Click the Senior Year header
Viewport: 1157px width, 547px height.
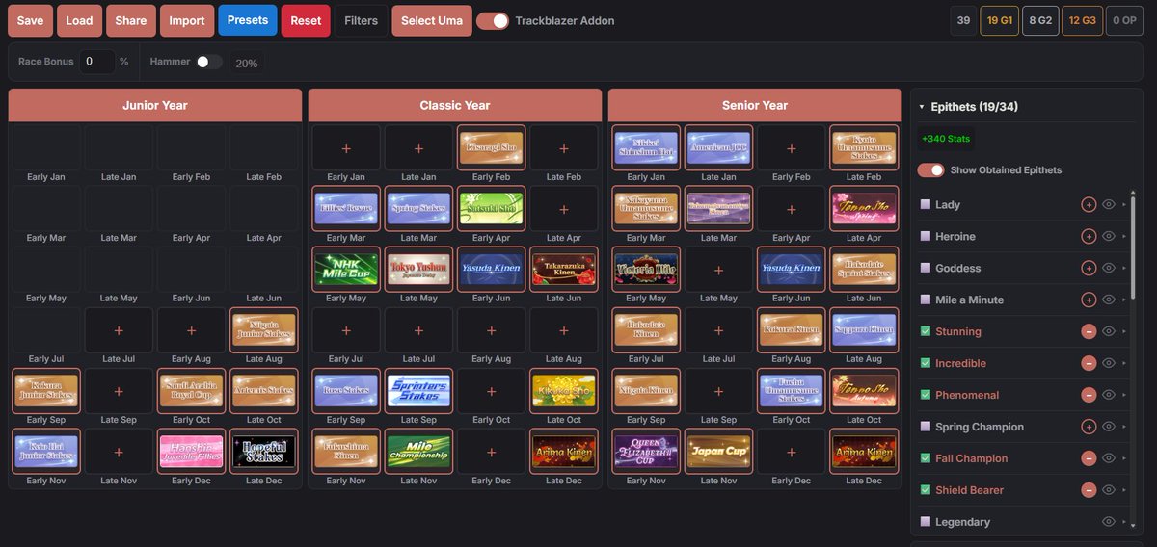point(755,106)
